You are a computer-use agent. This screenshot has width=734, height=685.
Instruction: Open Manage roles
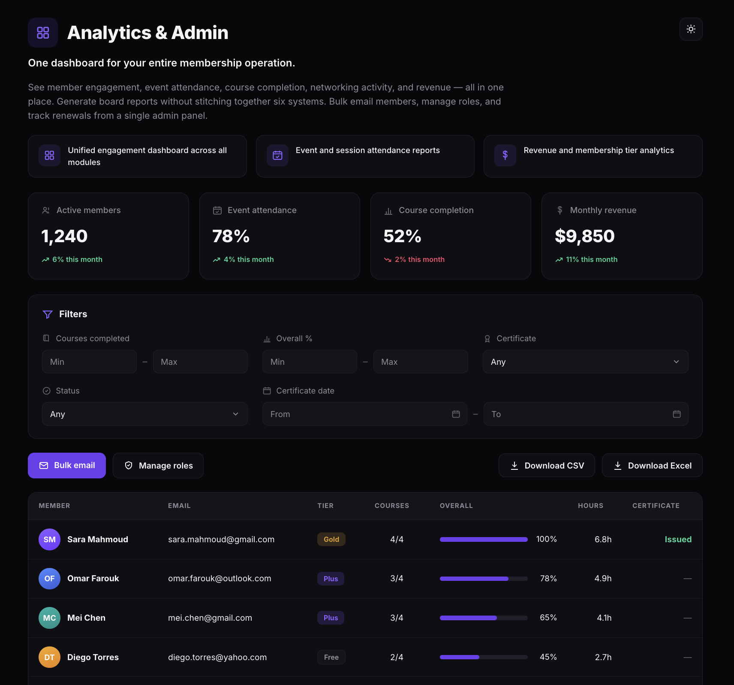[x=158, y=466]
